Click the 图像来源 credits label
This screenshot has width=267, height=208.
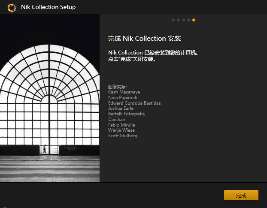pos(118,87)
